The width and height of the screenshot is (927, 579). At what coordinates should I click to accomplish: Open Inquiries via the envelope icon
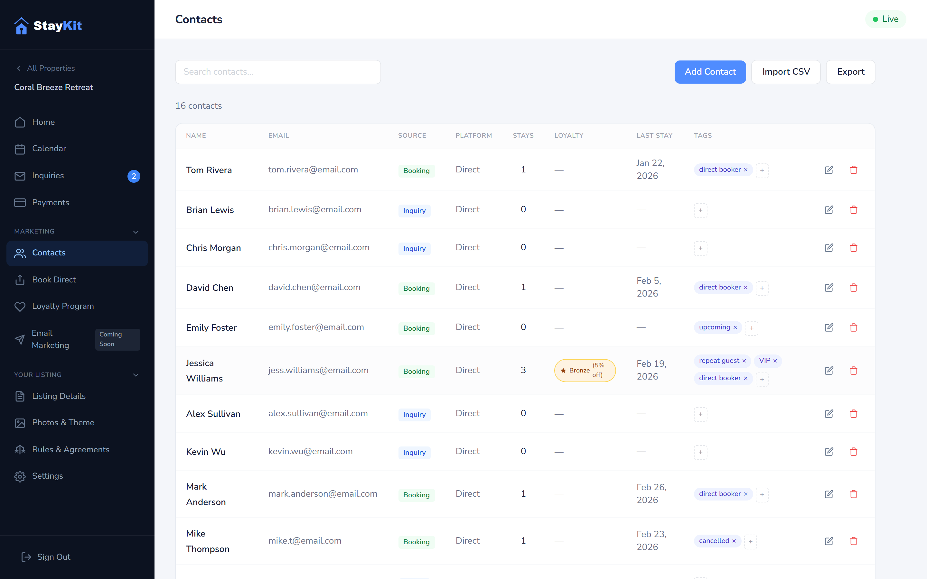pyautogui.click(x=20, y=176)
